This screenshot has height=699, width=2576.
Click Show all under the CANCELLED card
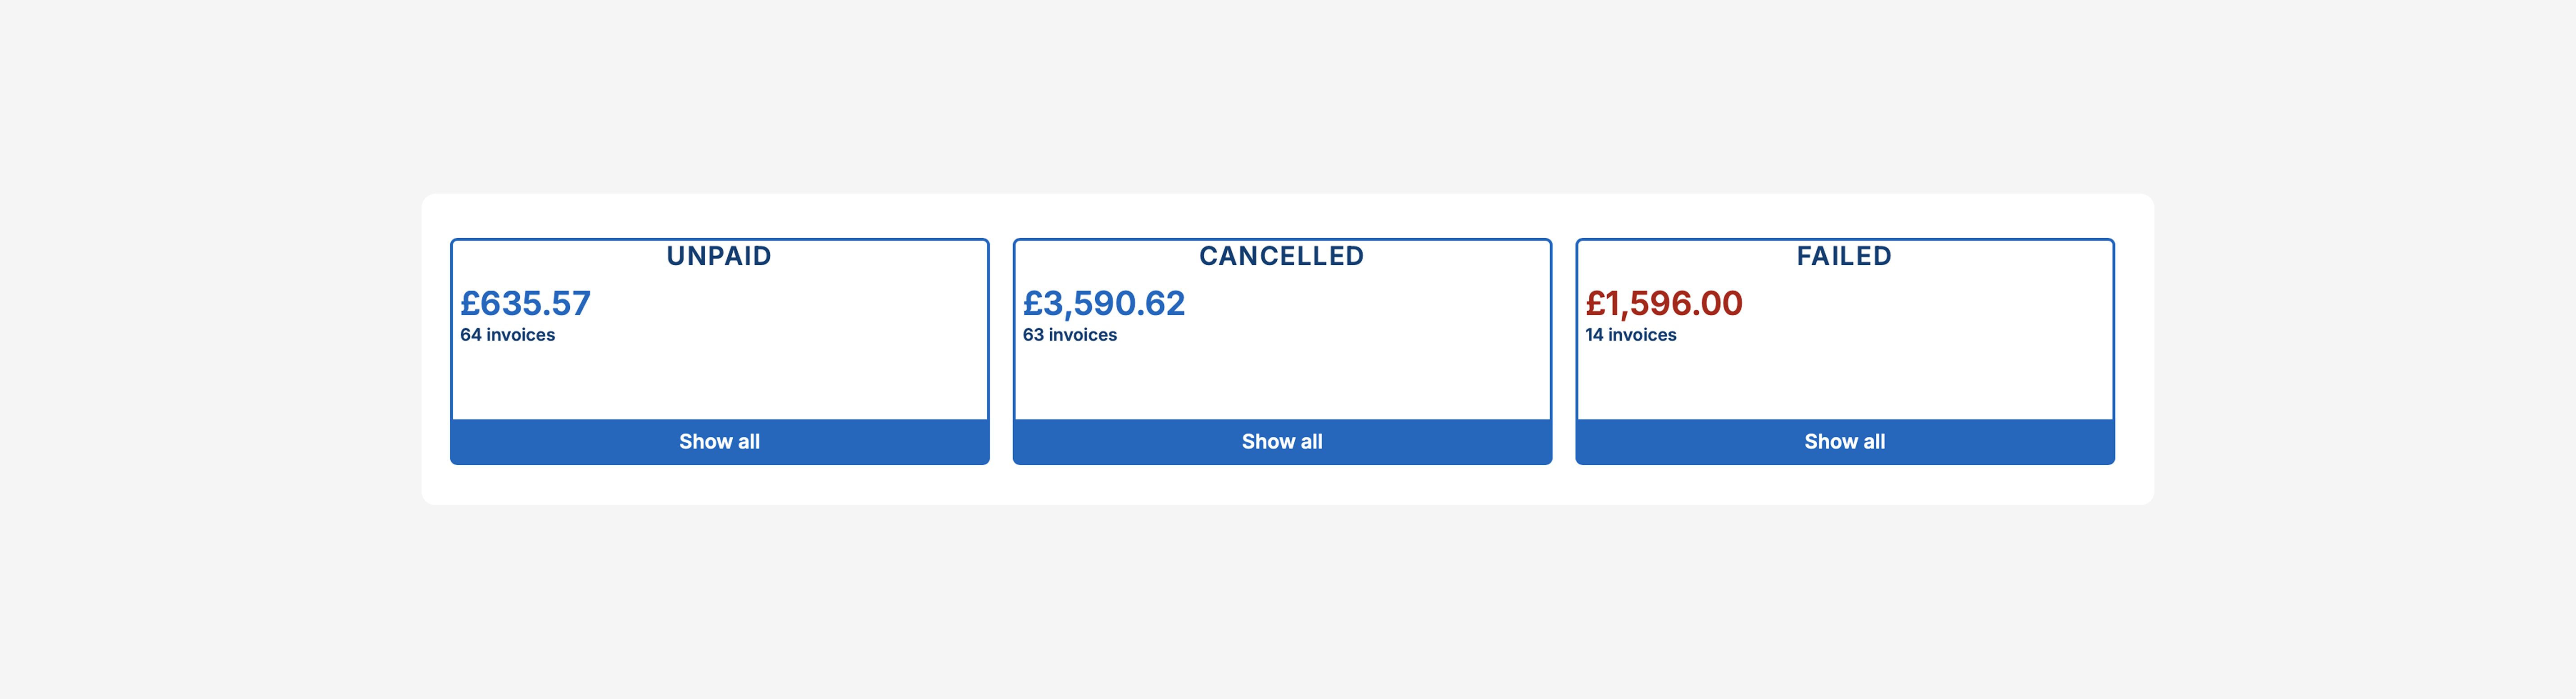(x=1282, y=441)
